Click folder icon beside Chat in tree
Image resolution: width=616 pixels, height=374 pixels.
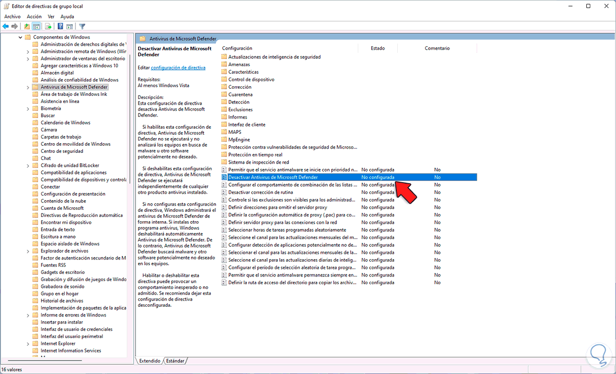pos(35,159)
